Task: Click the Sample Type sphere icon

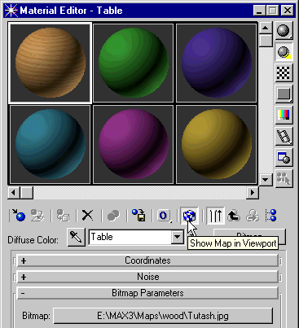Action: 284,30
